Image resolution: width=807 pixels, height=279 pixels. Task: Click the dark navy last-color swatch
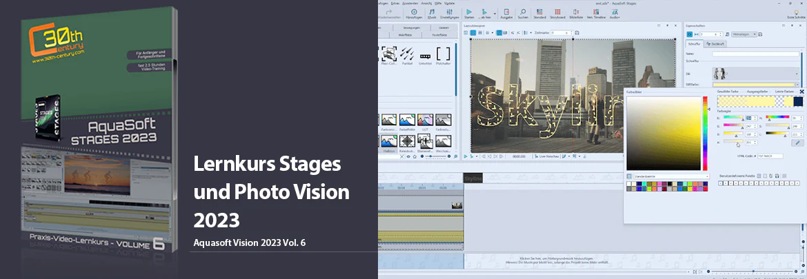pyautogui.click(x=798, y=102)
